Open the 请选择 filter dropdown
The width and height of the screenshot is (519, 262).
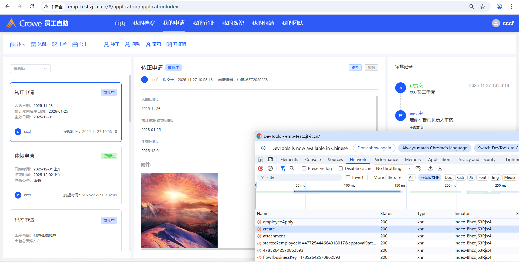[30, 69]
